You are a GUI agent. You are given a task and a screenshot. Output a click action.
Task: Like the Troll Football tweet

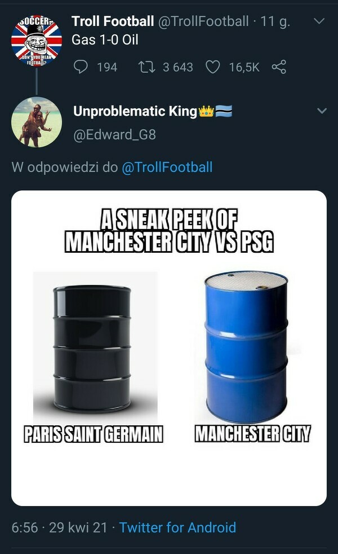(x=213, y=67)
